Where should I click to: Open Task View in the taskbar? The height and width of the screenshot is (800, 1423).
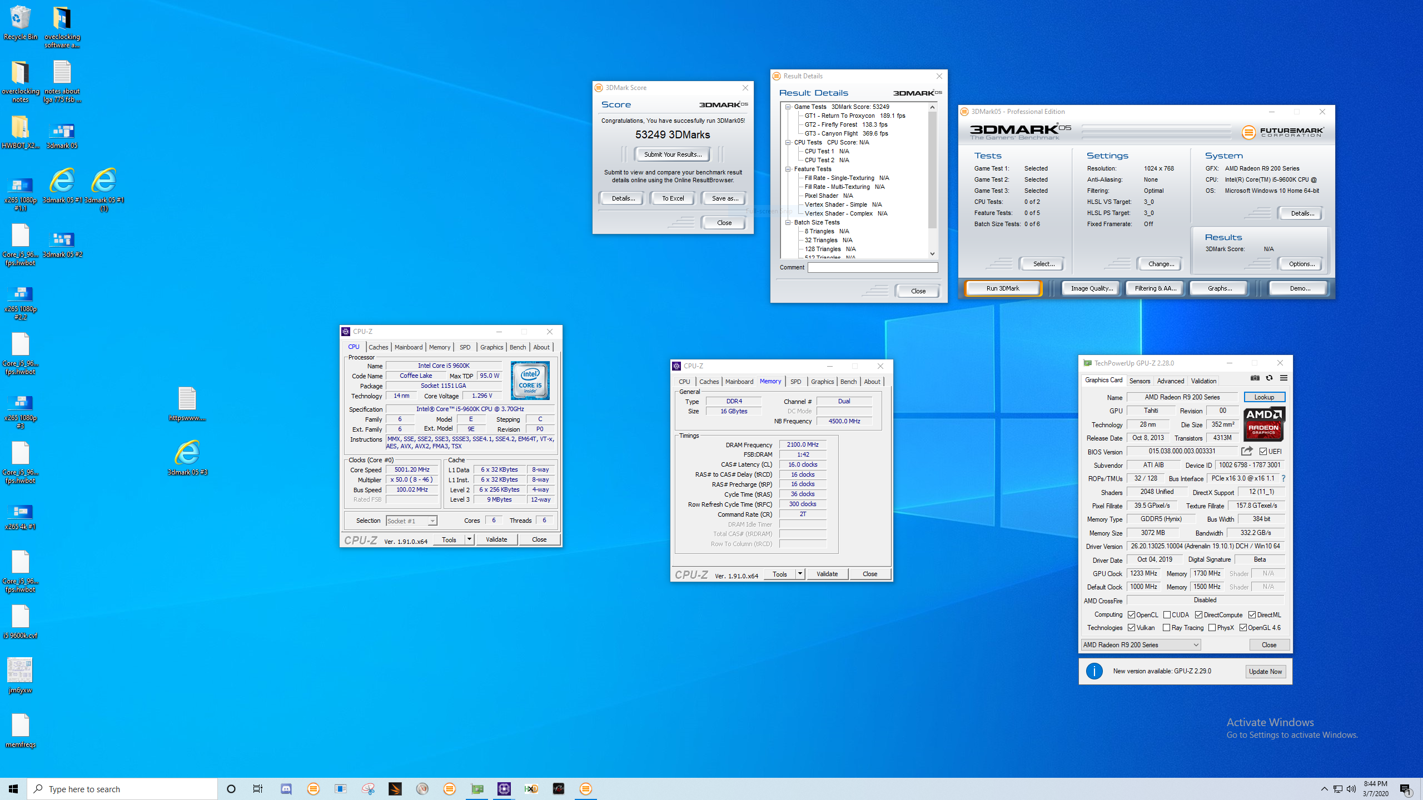[258, 789]
